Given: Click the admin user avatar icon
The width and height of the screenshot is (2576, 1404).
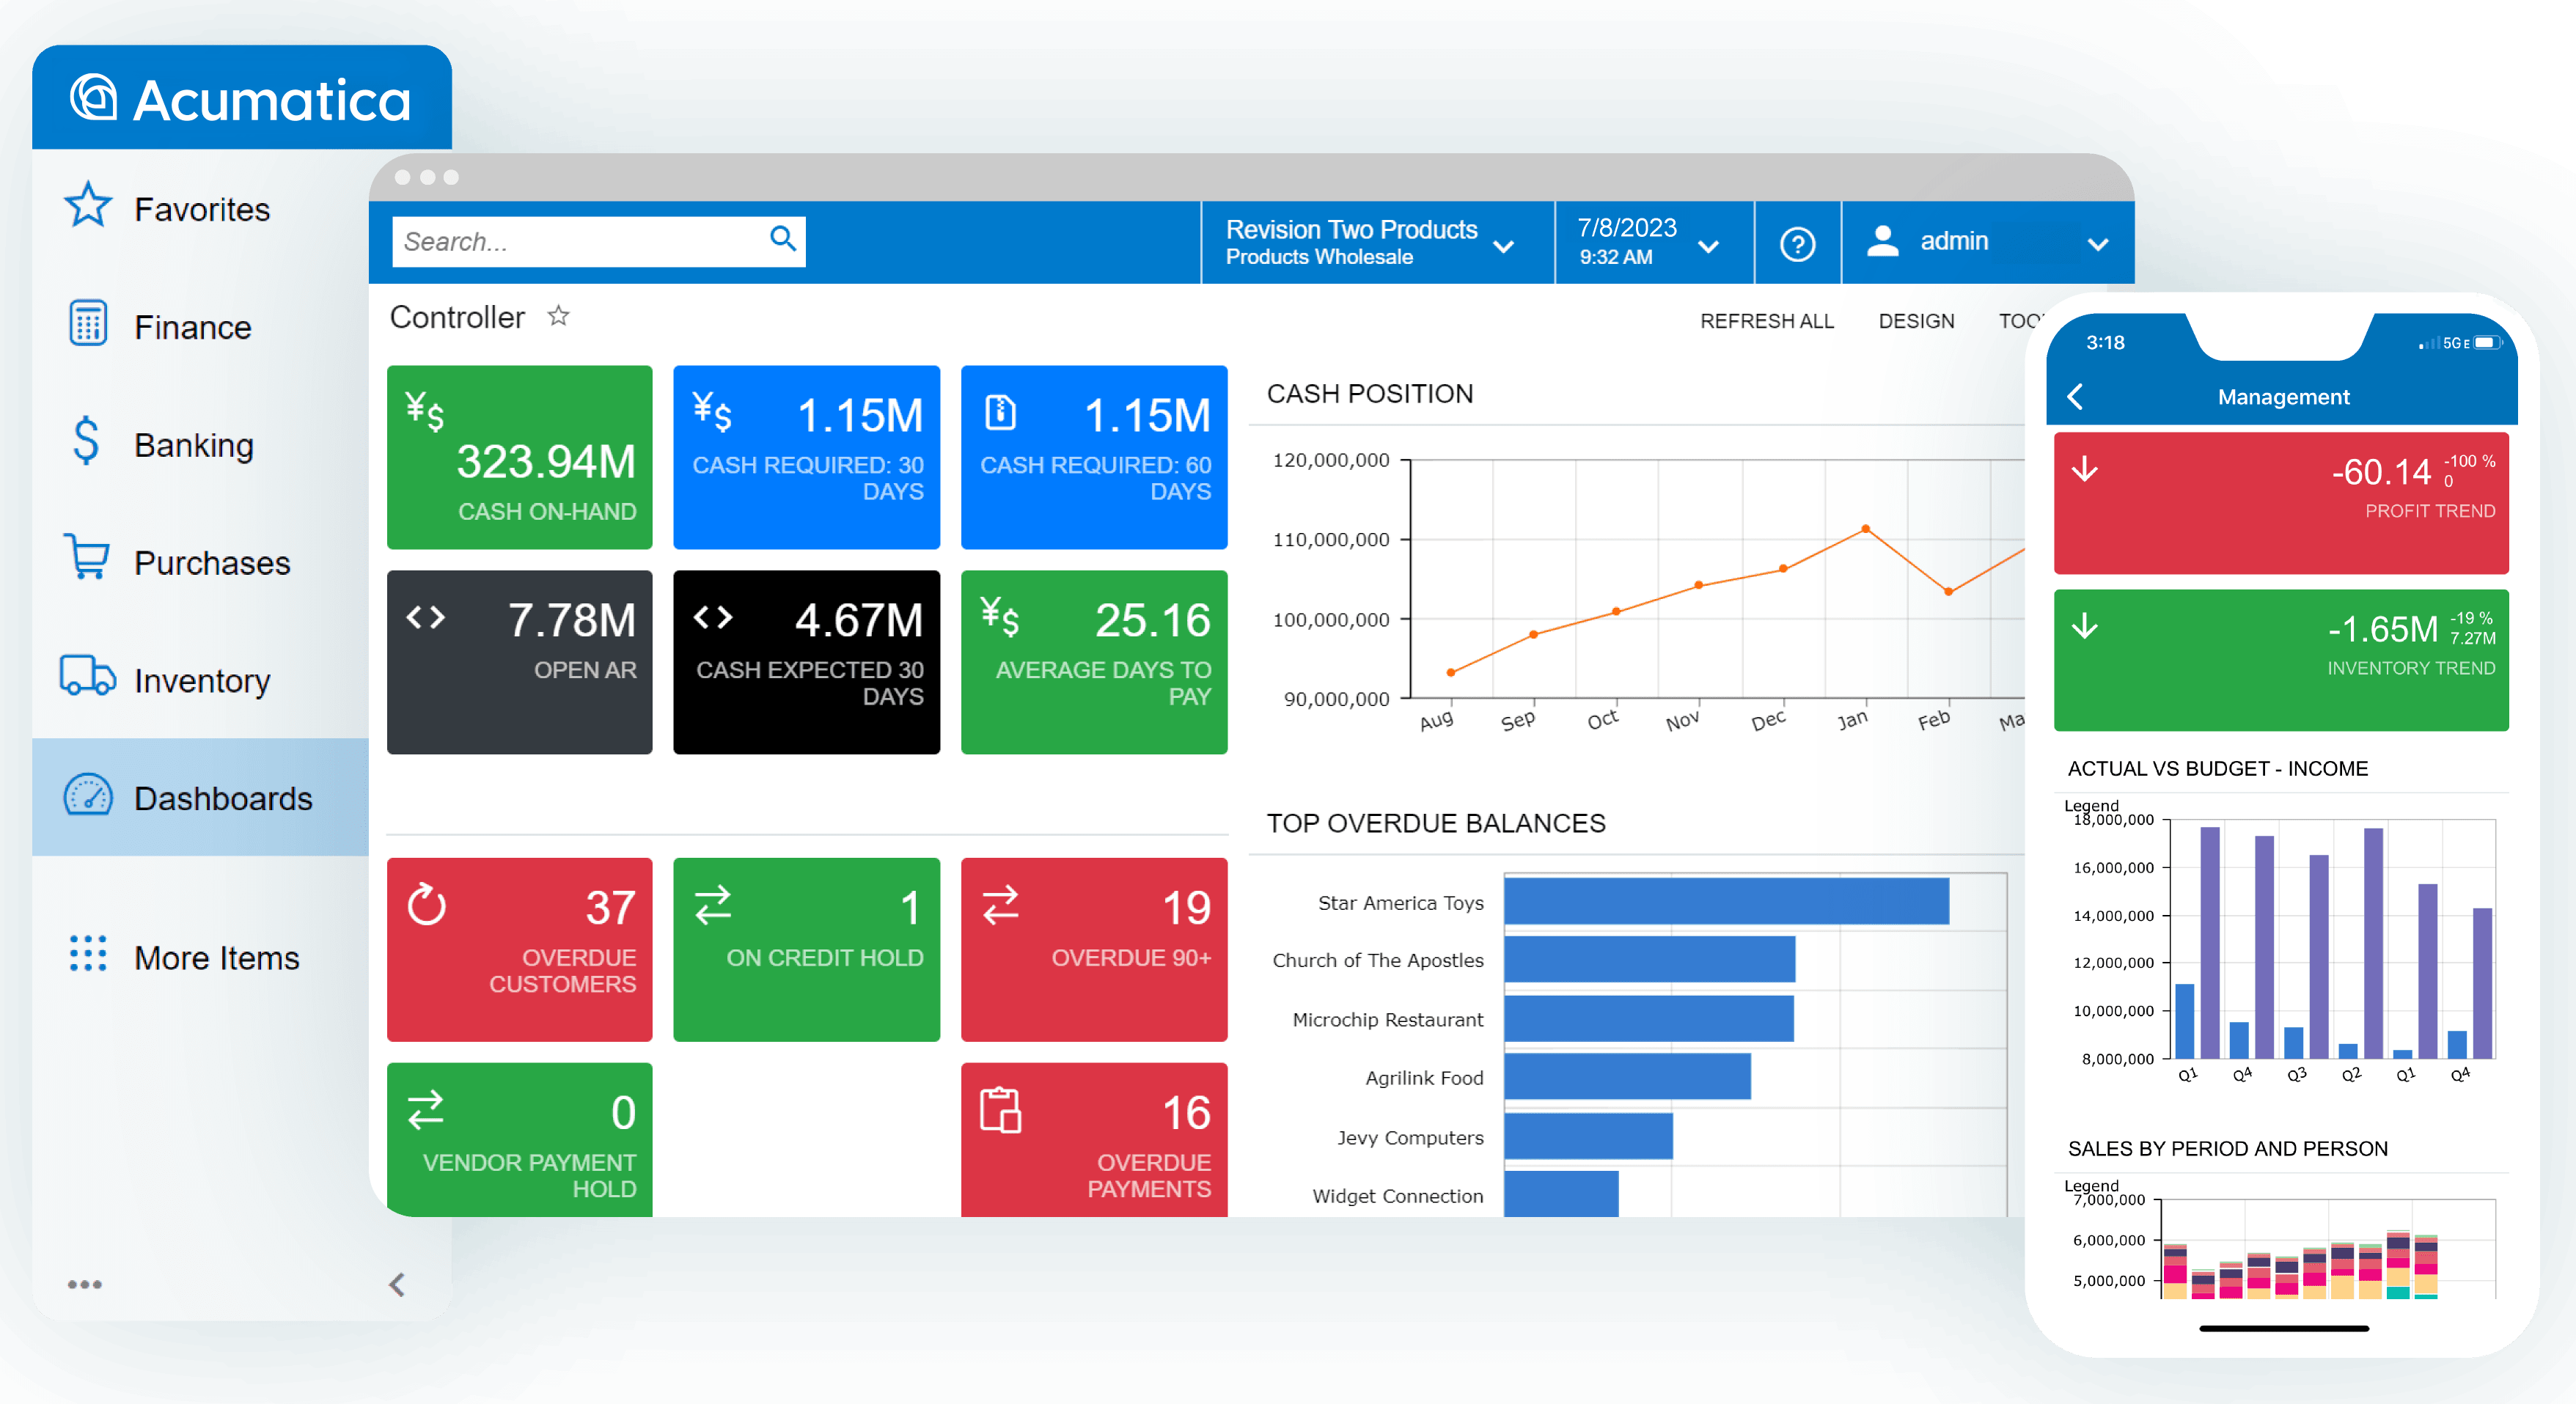Looking at the screenshot, I should click(1883, 241).
